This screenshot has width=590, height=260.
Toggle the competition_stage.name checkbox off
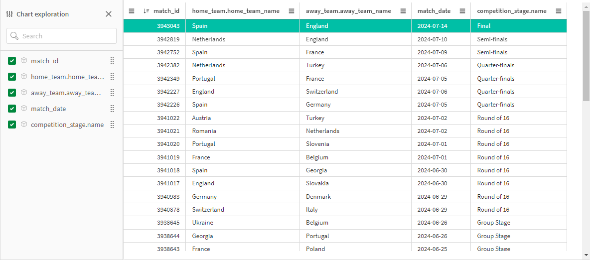pyautogui.click(x=12, y=125)
